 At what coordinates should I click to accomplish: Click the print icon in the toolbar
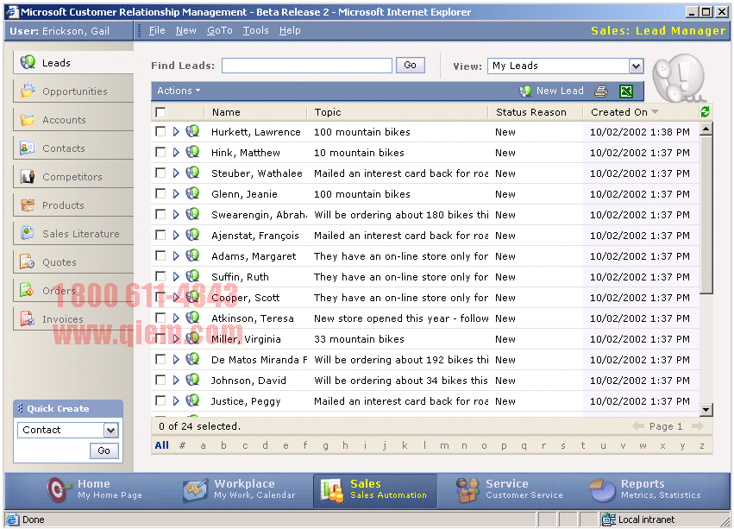click(x=601, y=91)
